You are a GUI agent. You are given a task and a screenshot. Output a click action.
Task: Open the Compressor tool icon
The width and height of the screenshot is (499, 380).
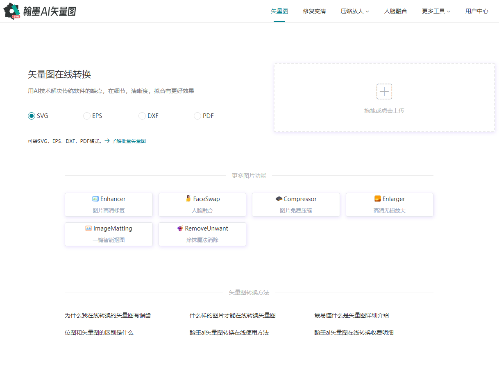[279, 199]
